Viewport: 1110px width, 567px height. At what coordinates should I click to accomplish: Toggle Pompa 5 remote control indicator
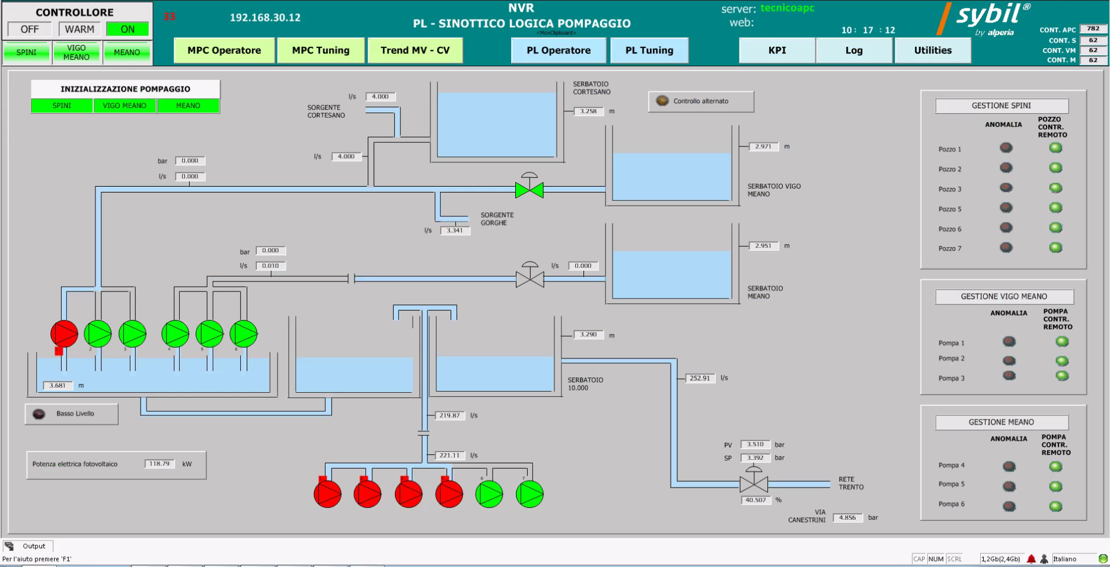1055,486
